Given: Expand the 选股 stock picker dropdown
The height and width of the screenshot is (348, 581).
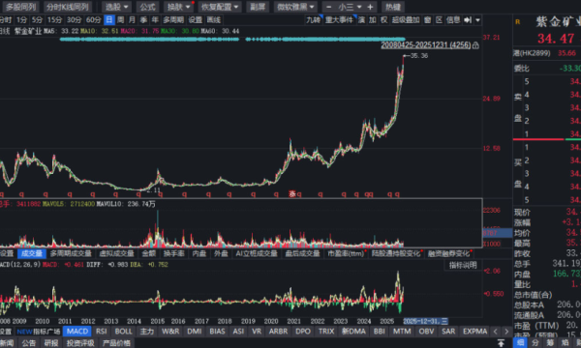Looking at the screenshot, I should click(x=117, y=7).
